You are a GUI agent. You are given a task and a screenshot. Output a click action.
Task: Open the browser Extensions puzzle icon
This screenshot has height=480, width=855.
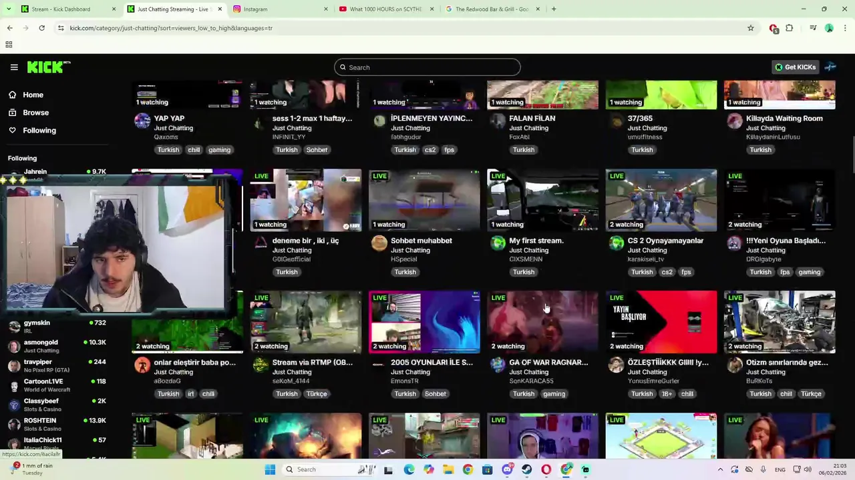(x=790, y=28)
